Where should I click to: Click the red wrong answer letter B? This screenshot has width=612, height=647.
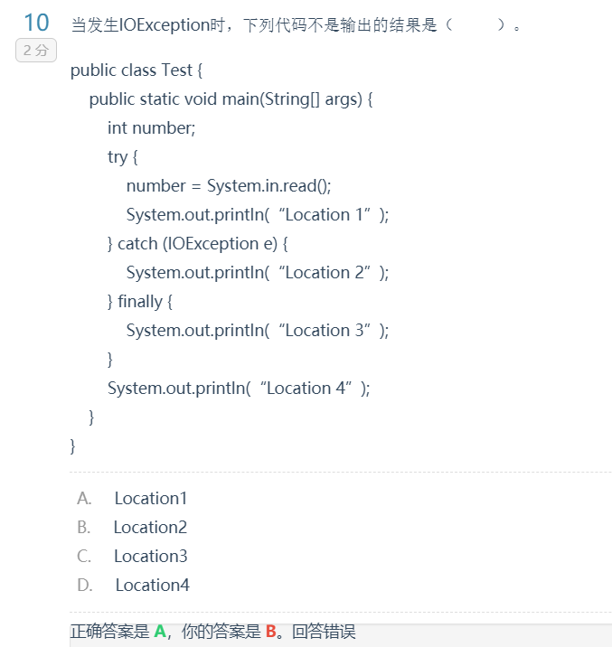(x=270, y=632)
